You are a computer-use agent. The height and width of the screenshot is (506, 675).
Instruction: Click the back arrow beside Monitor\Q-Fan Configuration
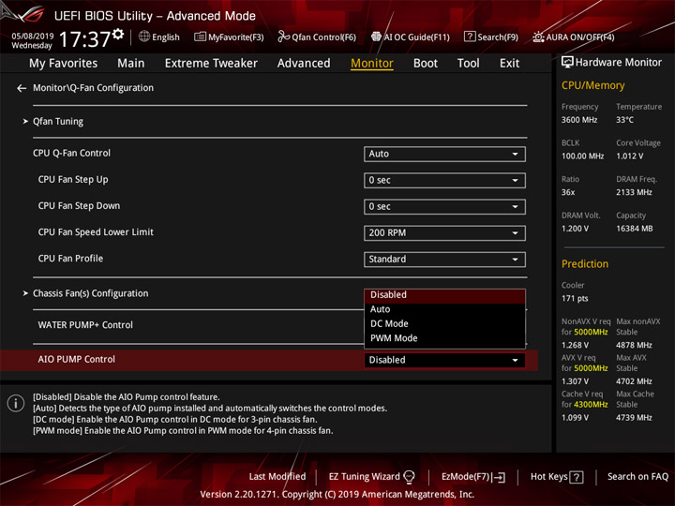22,88
